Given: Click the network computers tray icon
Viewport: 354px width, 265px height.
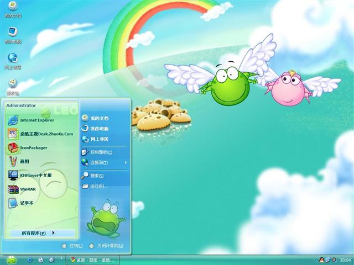Looking at the screenshot, I should (x=327, y=260).
